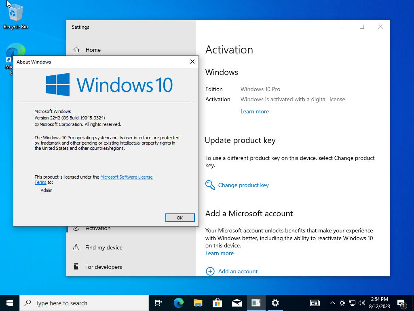Open Microsoft Edge from the taskbar
The image size is (414, 311).
(179, 303)
